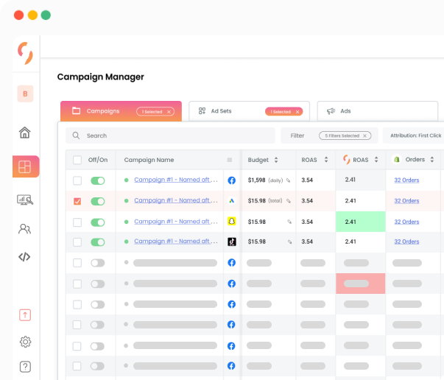The height and width of the screenshot is (380, 444).
Task: Check the Facebook $1,598 campaign checkbox
Action: coord(77,180)
